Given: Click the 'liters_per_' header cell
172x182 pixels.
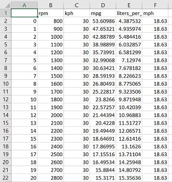Looking at the screenshot, I should pos(129,13).
